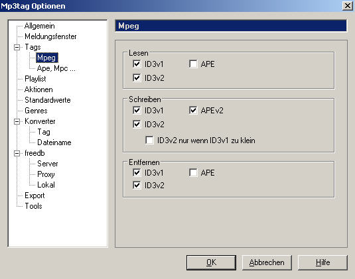The height and width of the screenshot is (279, 355).
Task: Toggle ID3v1 checkbox in Schreiben group
Action: click(x=137, y=110)
